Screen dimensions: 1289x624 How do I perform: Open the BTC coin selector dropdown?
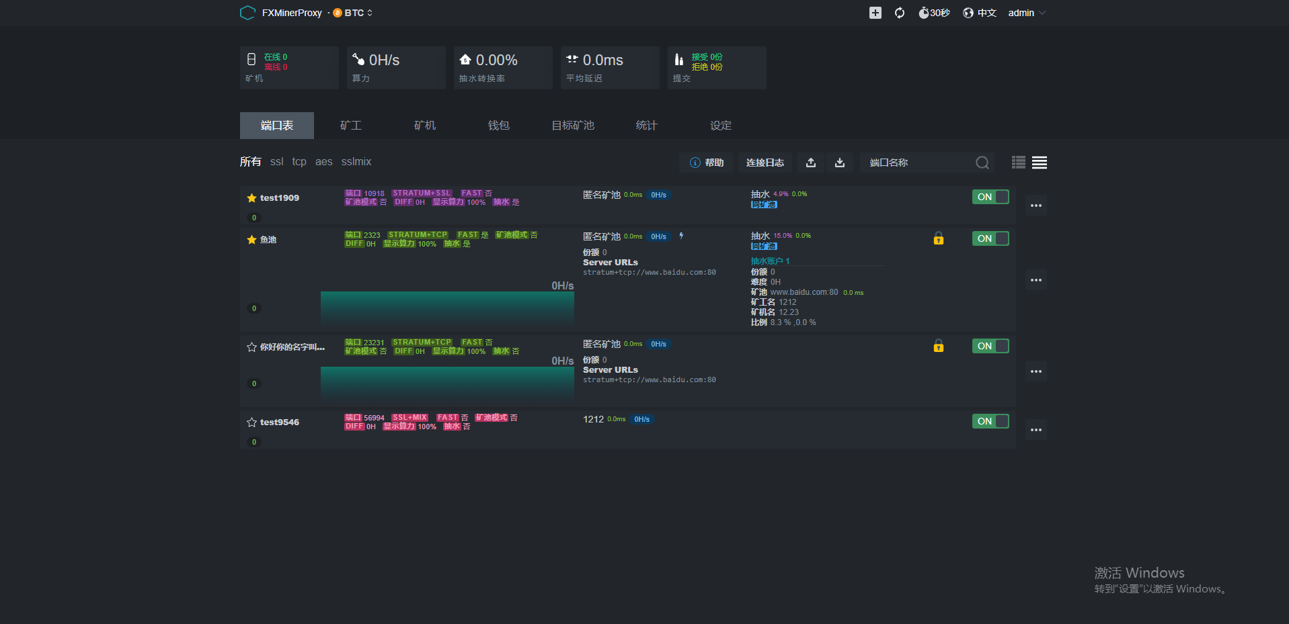point(354,13)
